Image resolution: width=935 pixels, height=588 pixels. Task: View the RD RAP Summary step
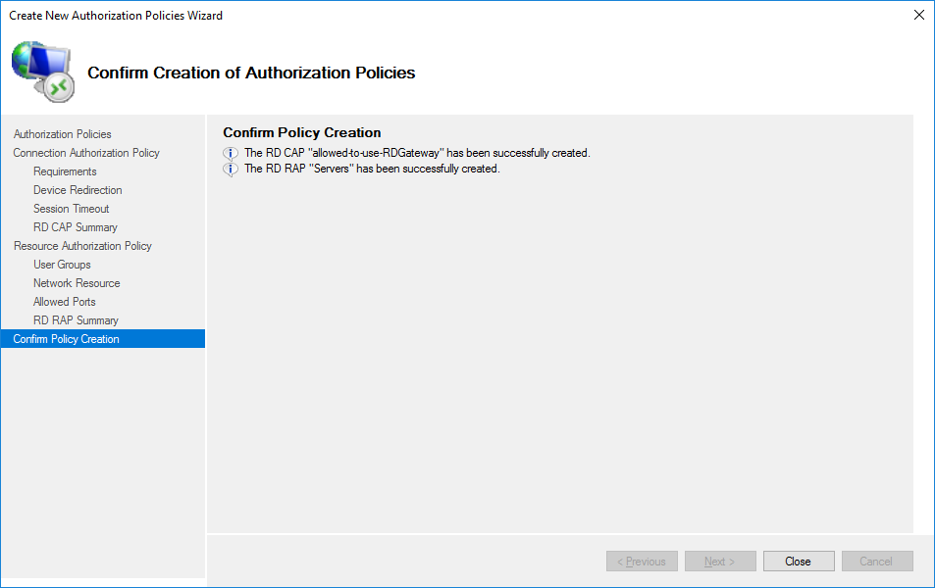pos(76,320)
